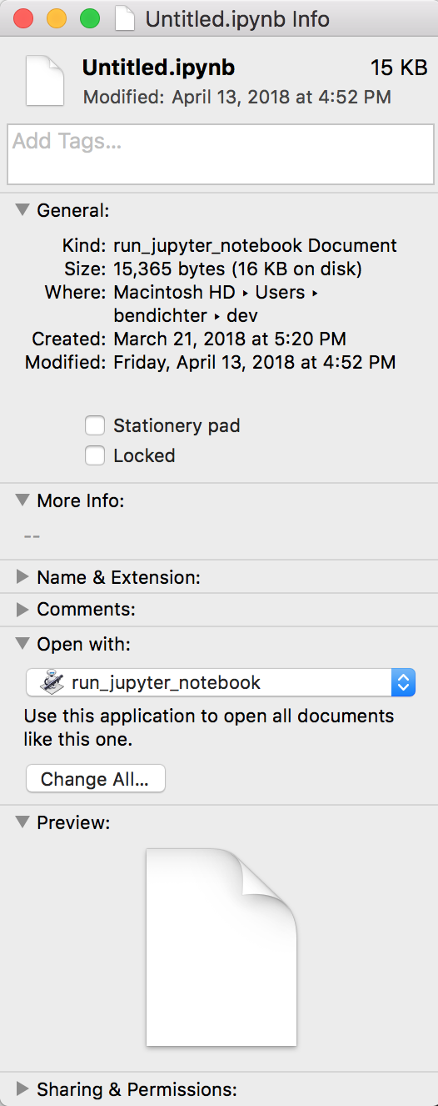Screen dimensions: 438x1106
Task: Click the Change All... button
Action: click(x=96, y=779)
